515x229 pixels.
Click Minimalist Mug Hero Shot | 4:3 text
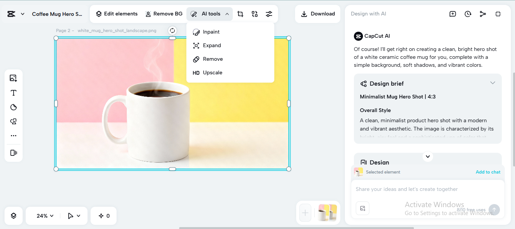tap(398, 97)
